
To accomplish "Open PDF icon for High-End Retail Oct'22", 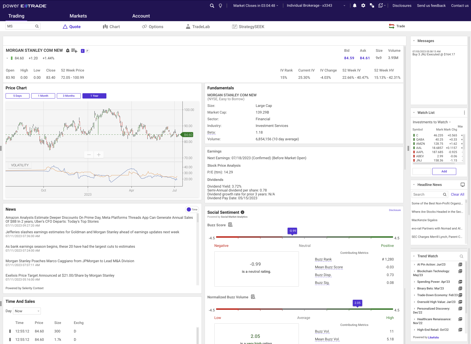I will [460, 330].
